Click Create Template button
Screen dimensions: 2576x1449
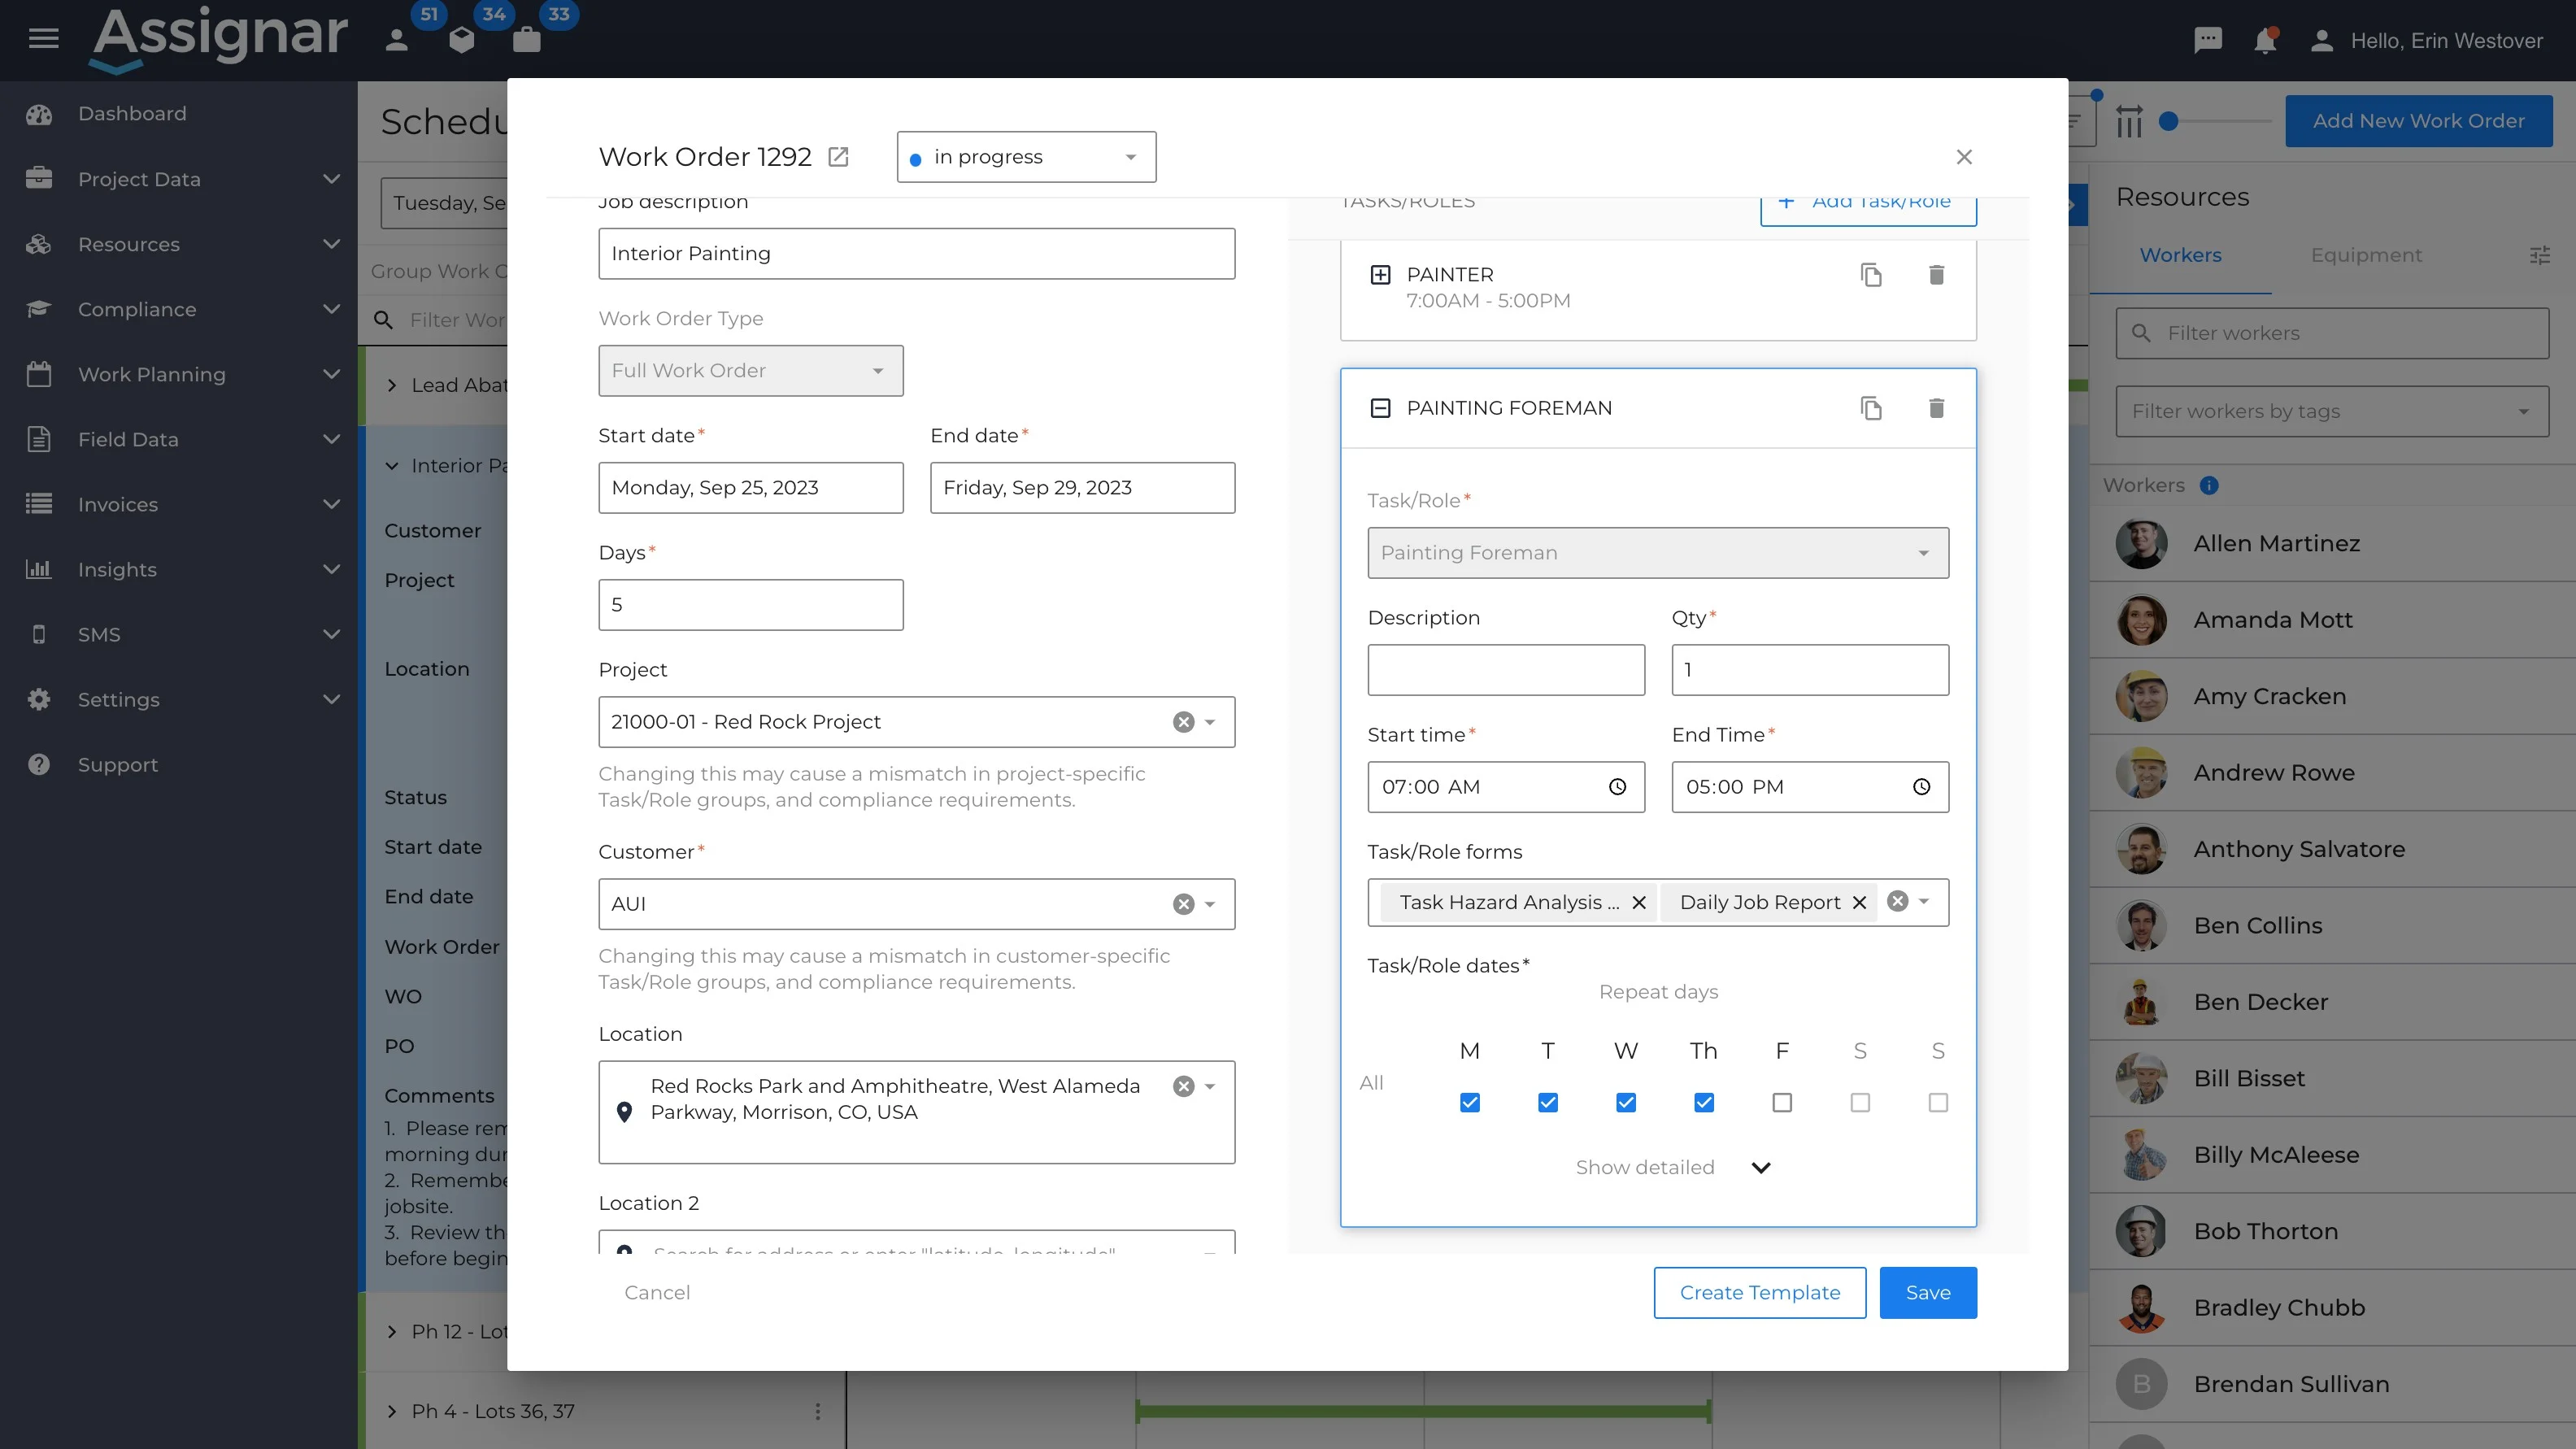[x=1759, y=1293]
